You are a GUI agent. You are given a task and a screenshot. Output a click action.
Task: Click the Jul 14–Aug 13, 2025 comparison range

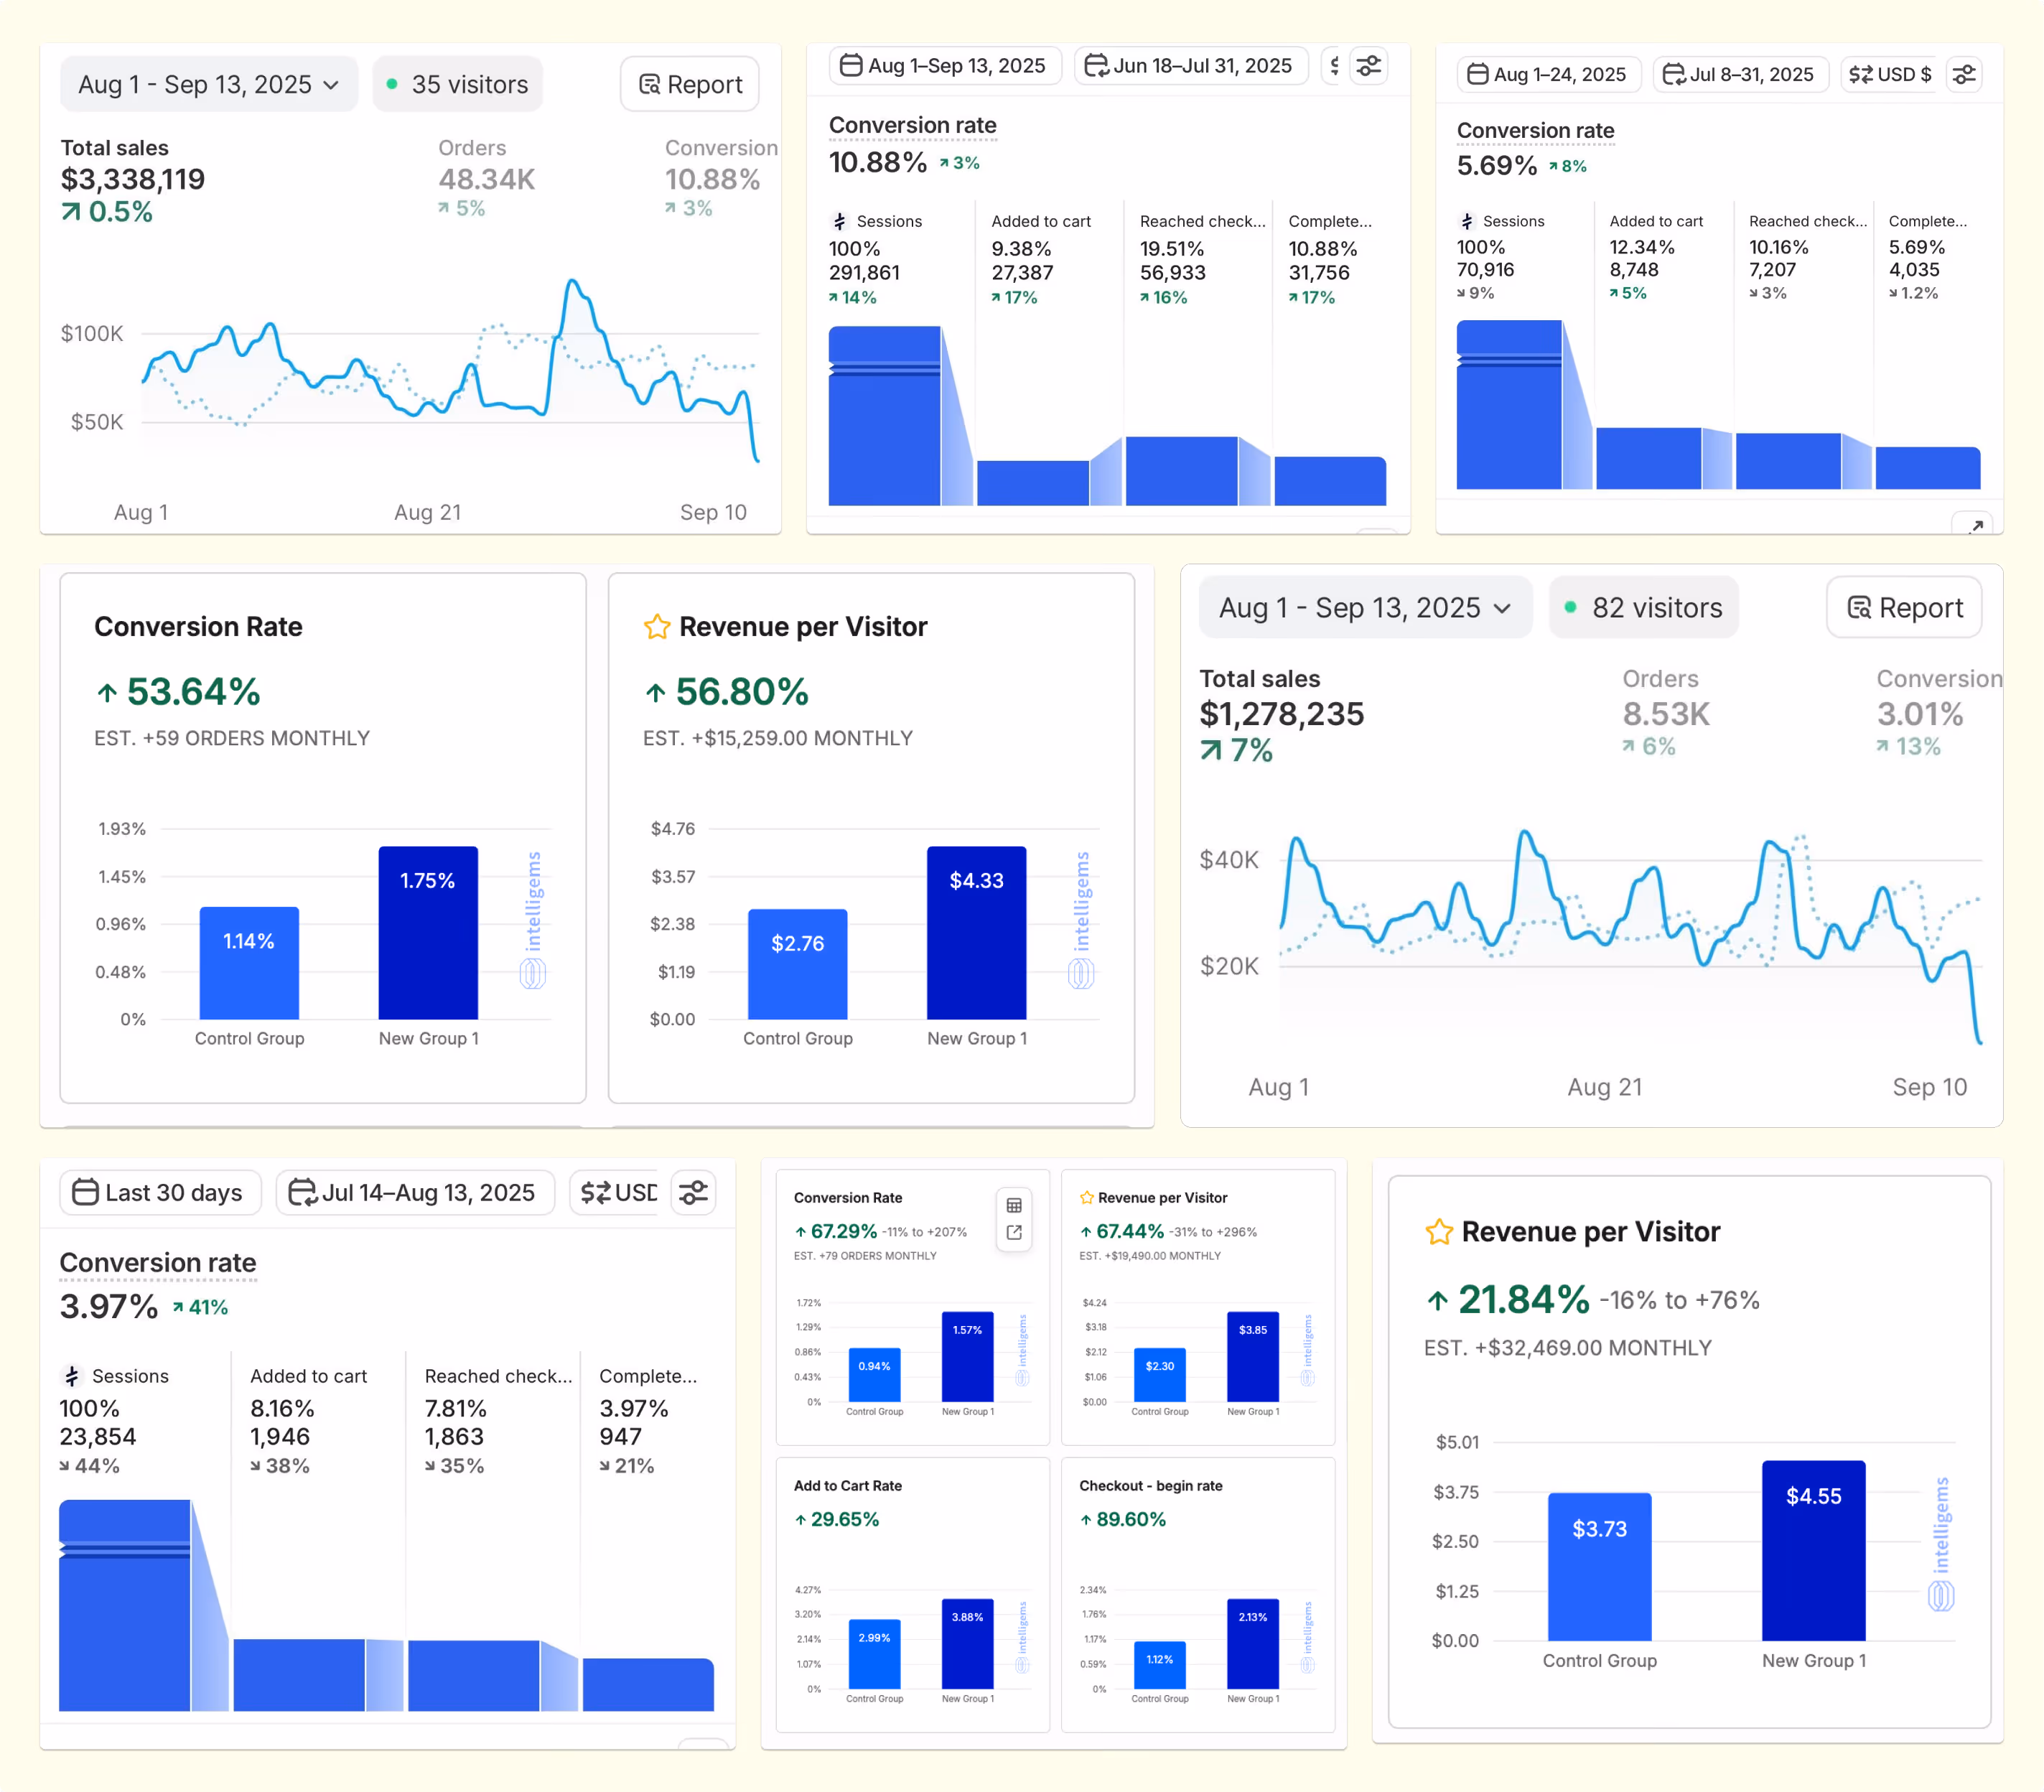(415, 1192)
